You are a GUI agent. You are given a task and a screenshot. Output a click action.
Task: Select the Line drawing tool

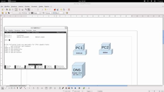point(6,88)
